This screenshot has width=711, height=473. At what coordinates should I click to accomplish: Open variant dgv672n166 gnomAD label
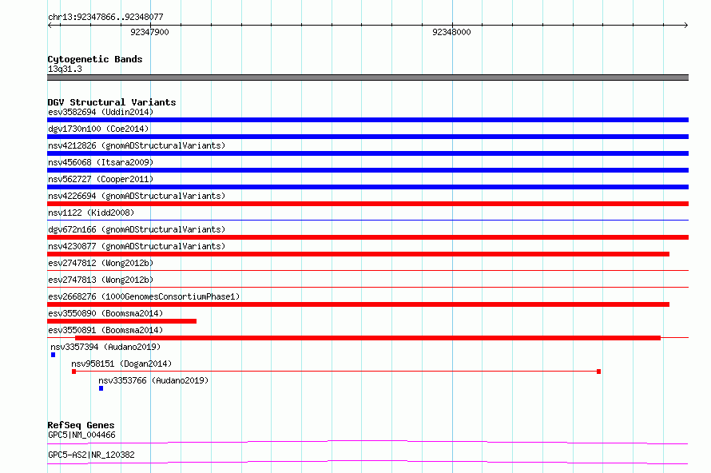pyautogui.click(x=137, y=229)
